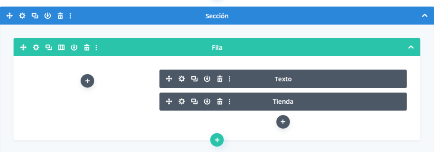
Task: Open settings gear of the Sección bar
Action: click(22, 16)
